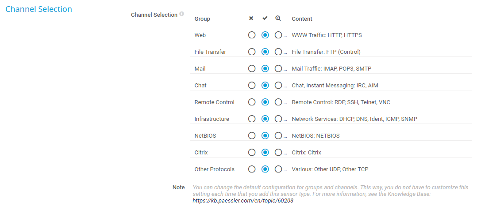Click the magnifier detail column header icon
The height and width of the screenshot is (210, 477).
278,19
